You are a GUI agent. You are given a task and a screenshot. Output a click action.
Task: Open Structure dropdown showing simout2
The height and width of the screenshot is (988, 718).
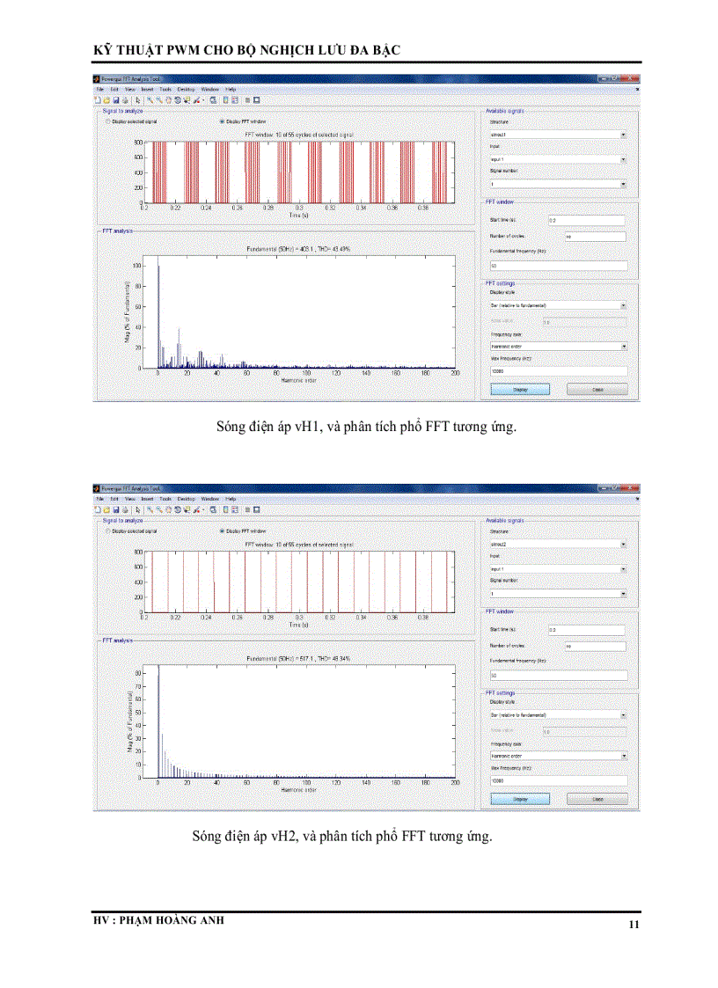coord(558,545)
